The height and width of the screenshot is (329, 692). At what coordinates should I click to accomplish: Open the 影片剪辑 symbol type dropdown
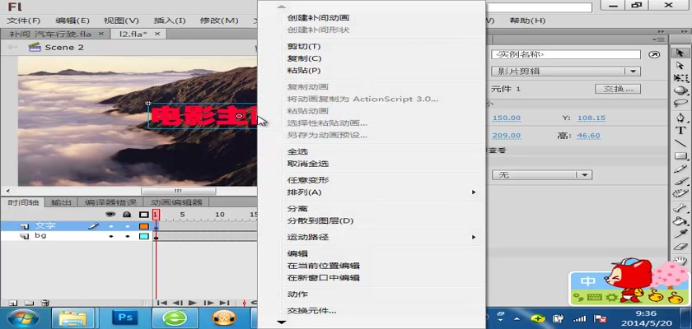566,72
